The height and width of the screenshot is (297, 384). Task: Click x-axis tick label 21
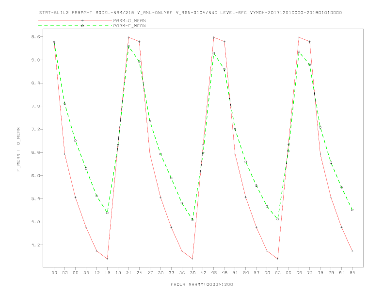coord(128,273)
